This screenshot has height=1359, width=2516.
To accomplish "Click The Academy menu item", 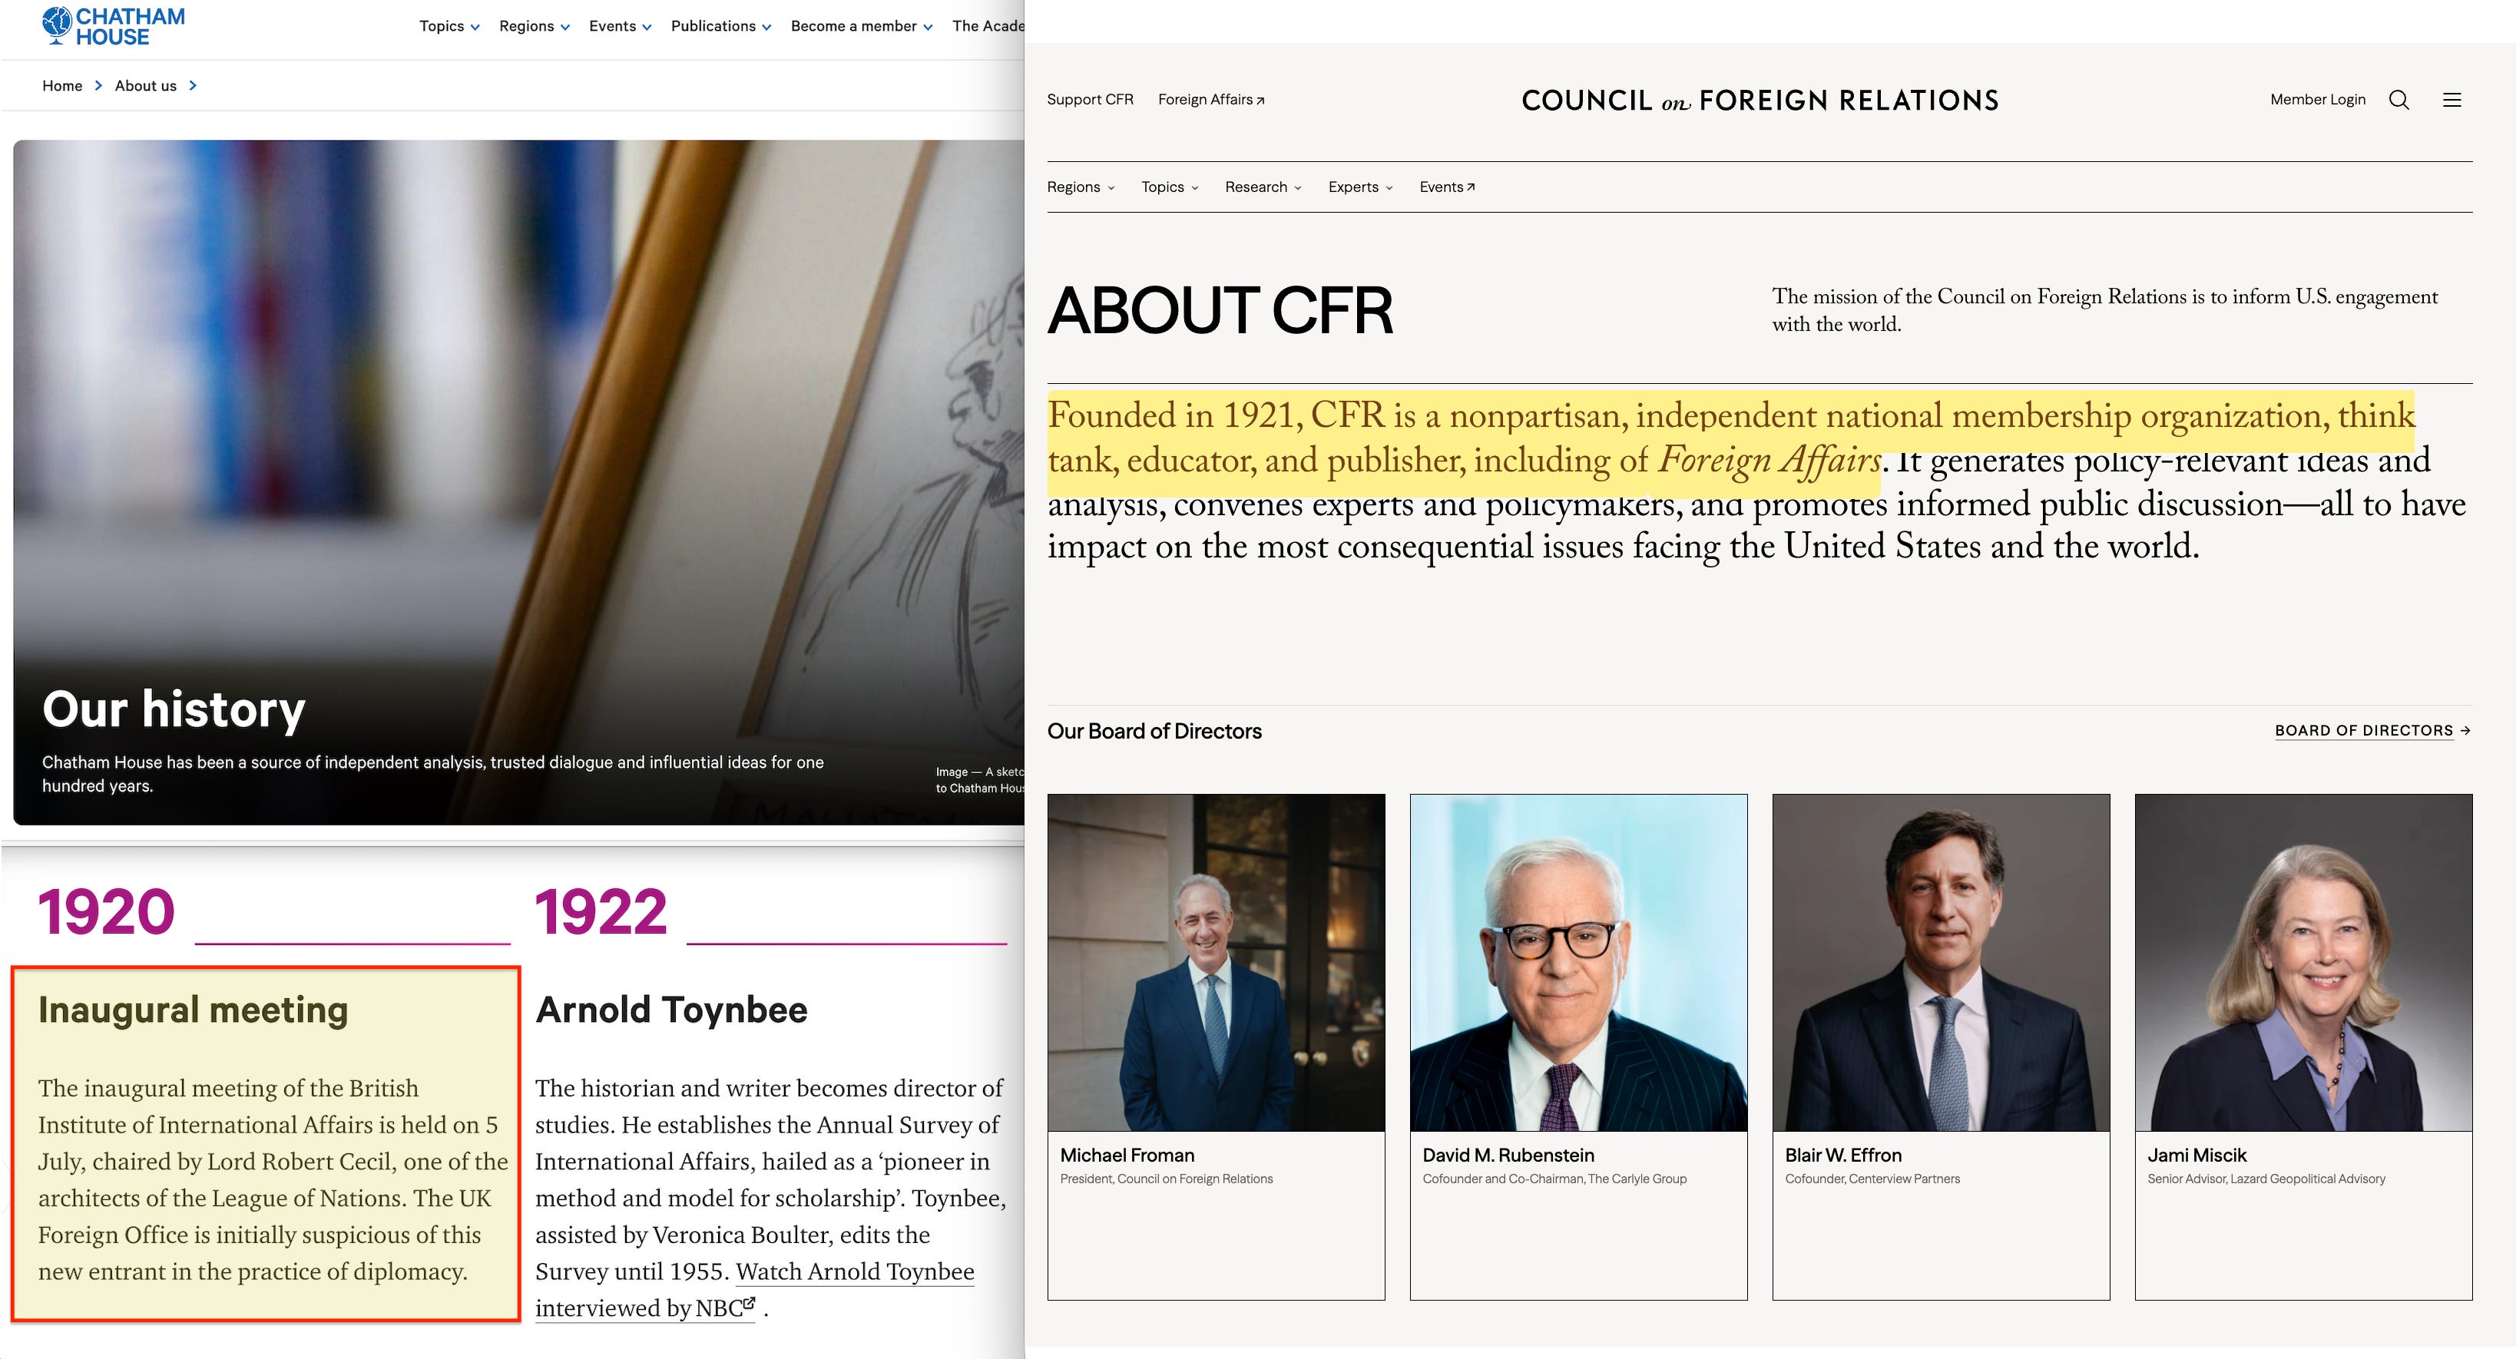I will coord(988,26).
